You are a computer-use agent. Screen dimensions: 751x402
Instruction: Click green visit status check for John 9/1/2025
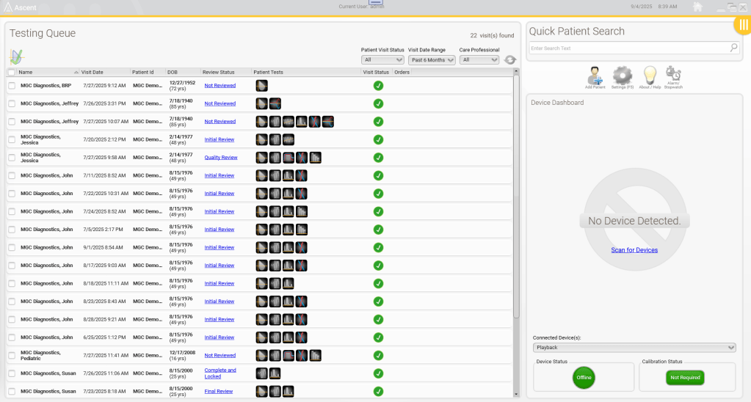(378, 247)
